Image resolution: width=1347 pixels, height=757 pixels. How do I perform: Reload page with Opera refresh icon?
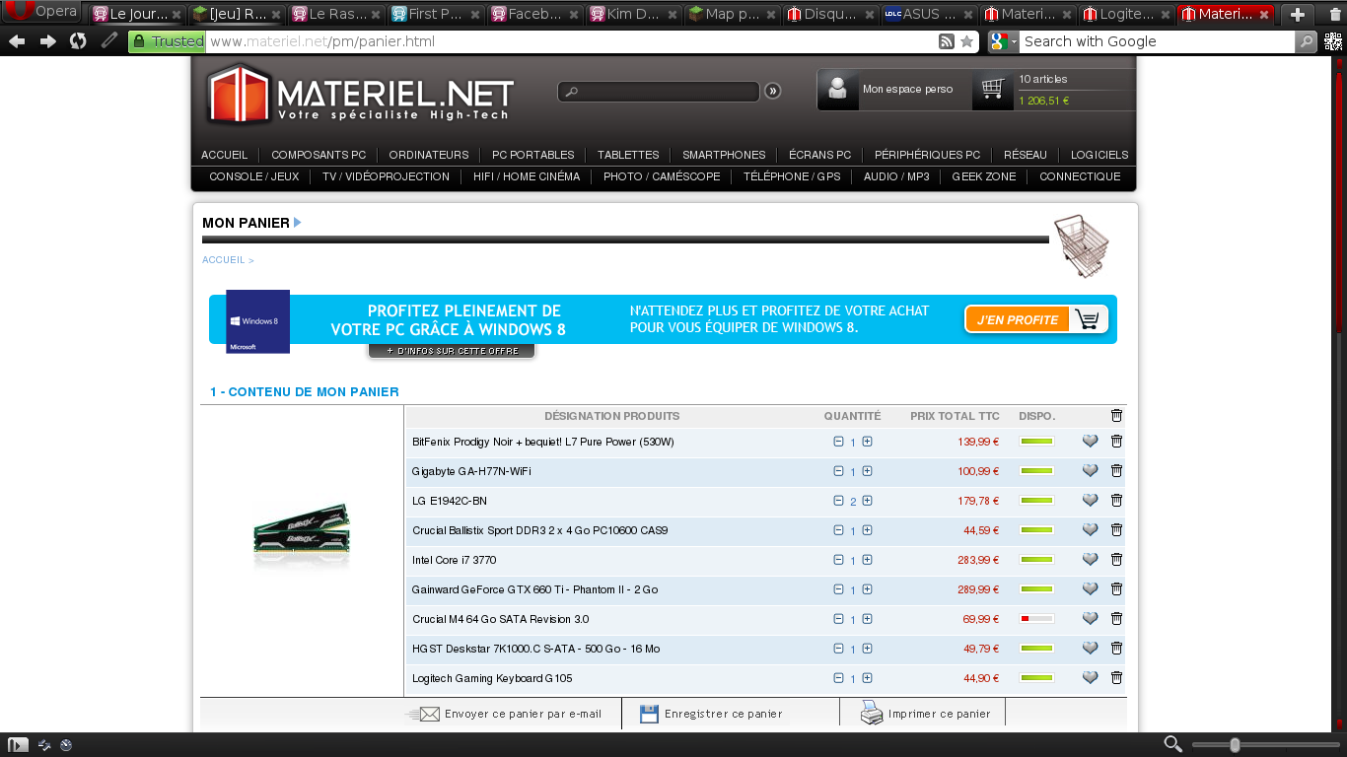(x=78, y=41)
